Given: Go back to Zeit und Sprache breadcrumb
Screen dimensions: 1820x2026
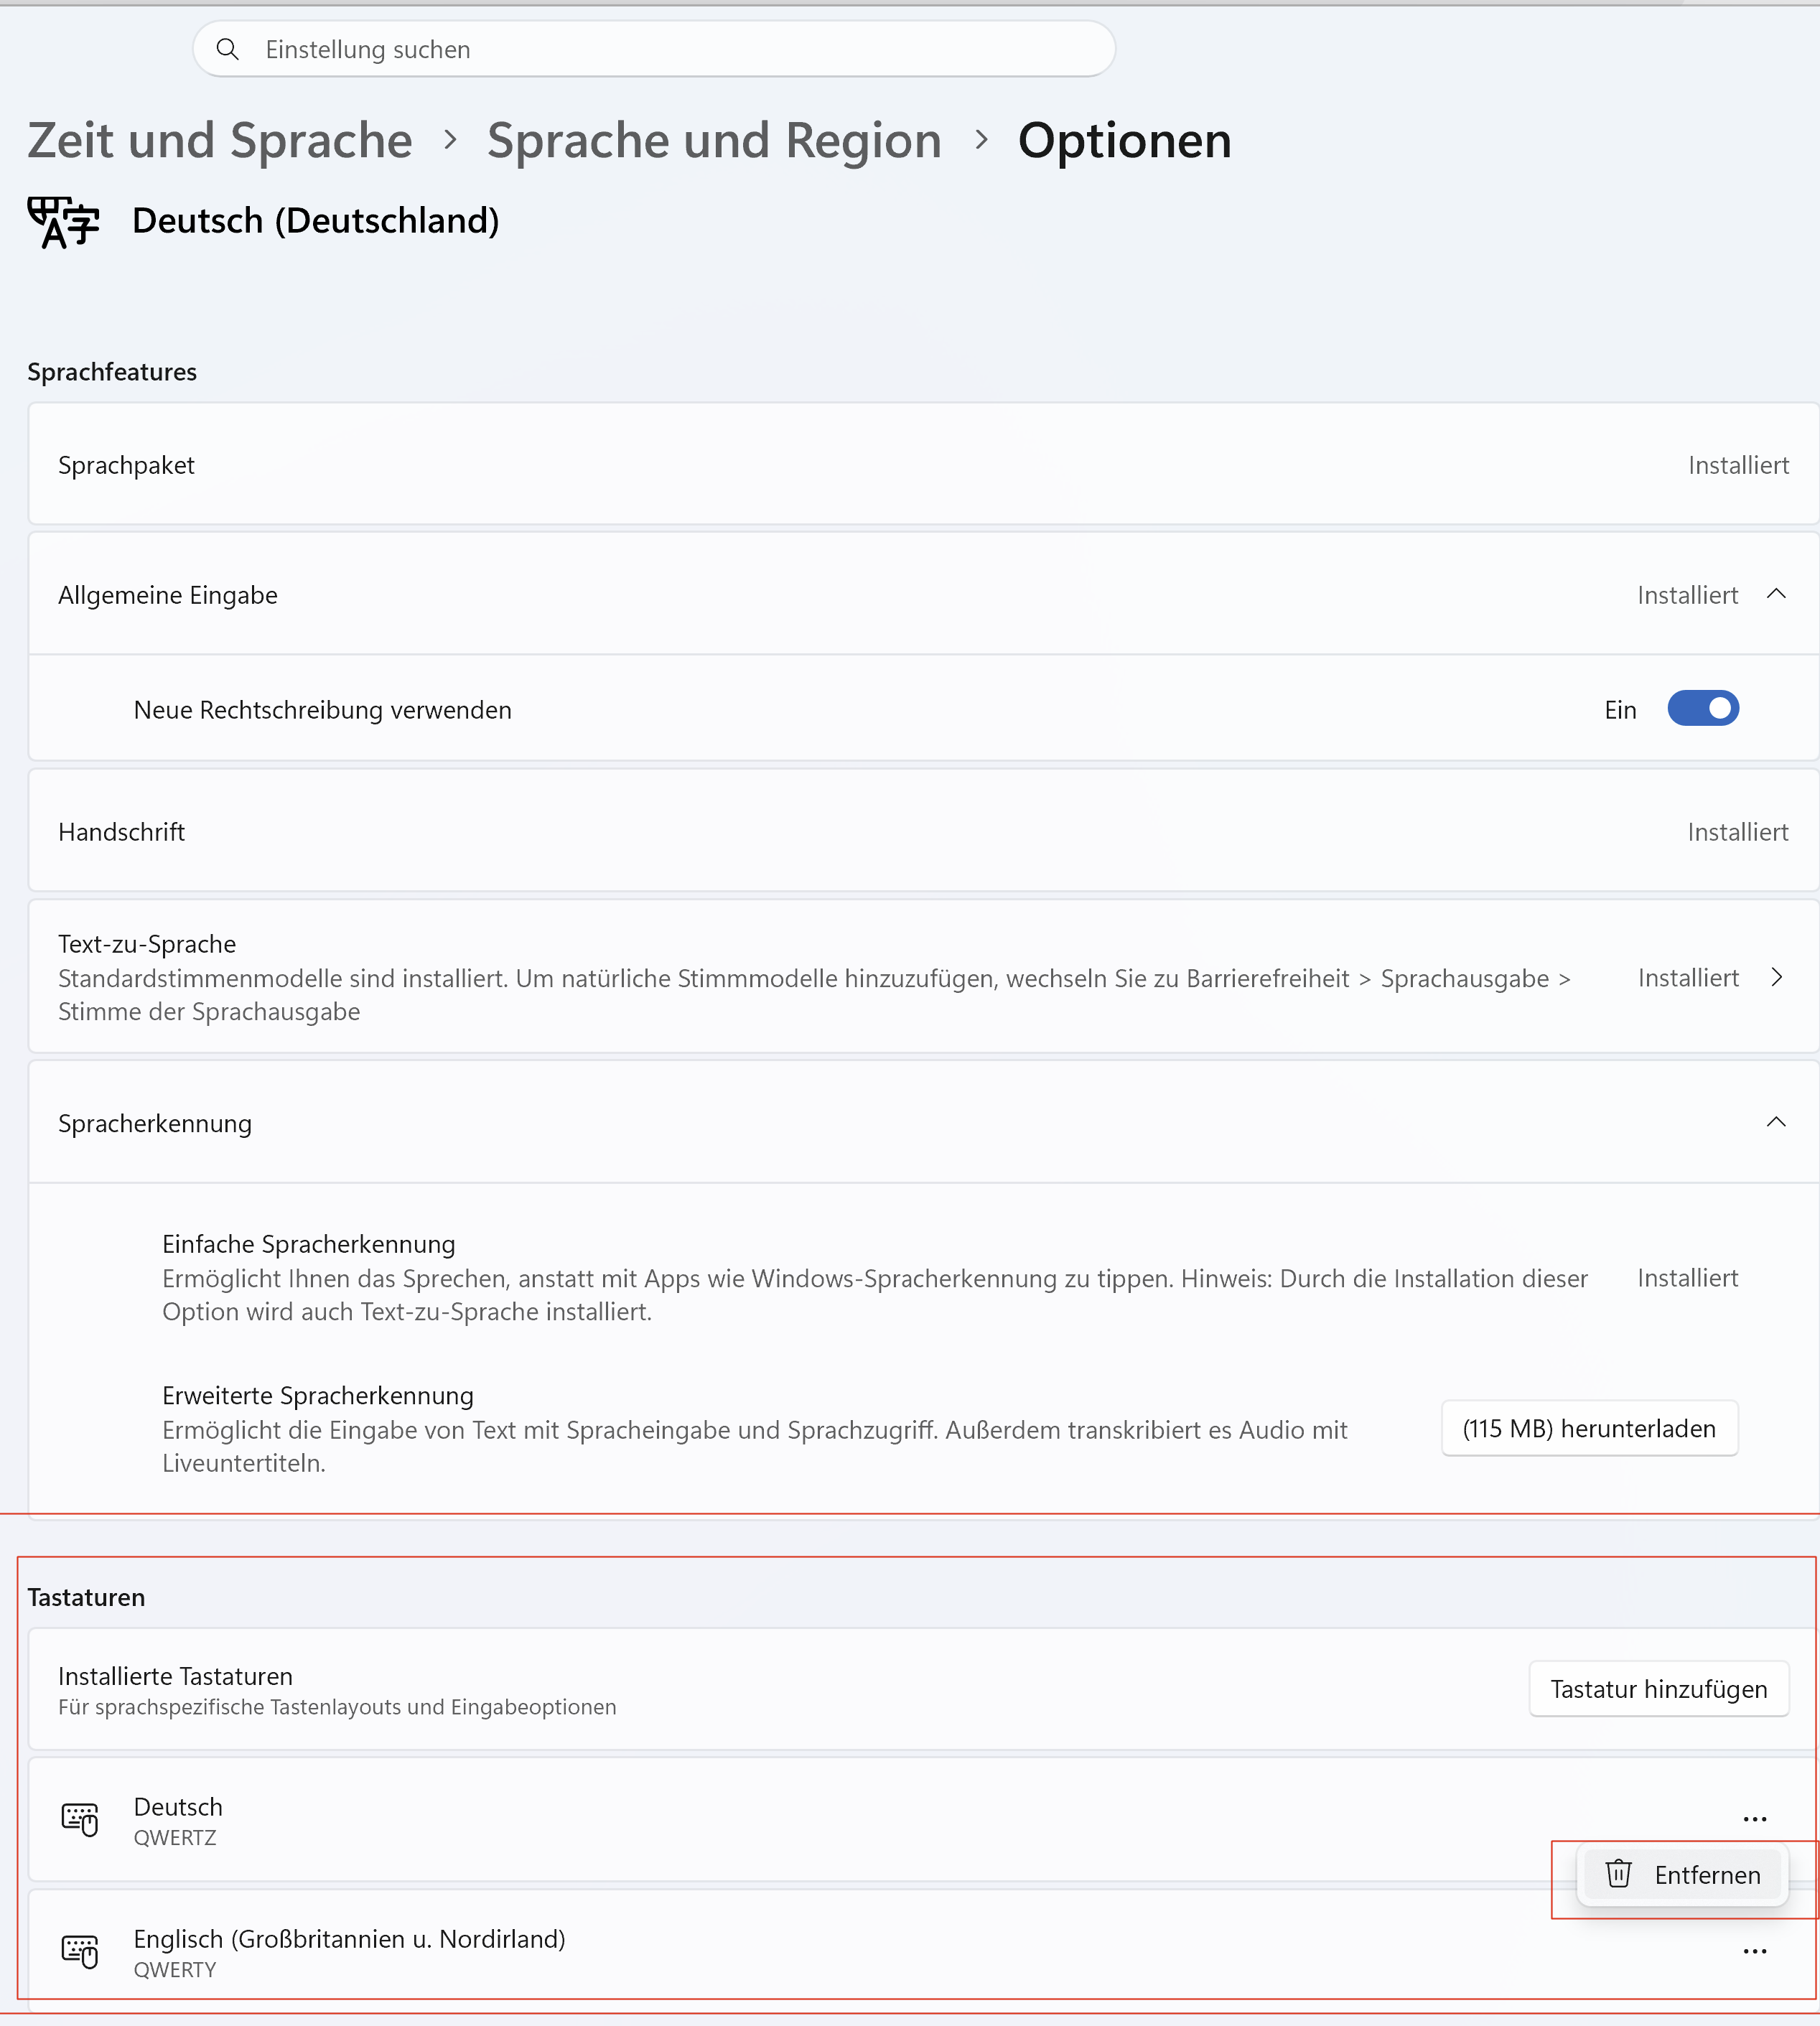Looking at the screenshot, I should coord(220,140).
